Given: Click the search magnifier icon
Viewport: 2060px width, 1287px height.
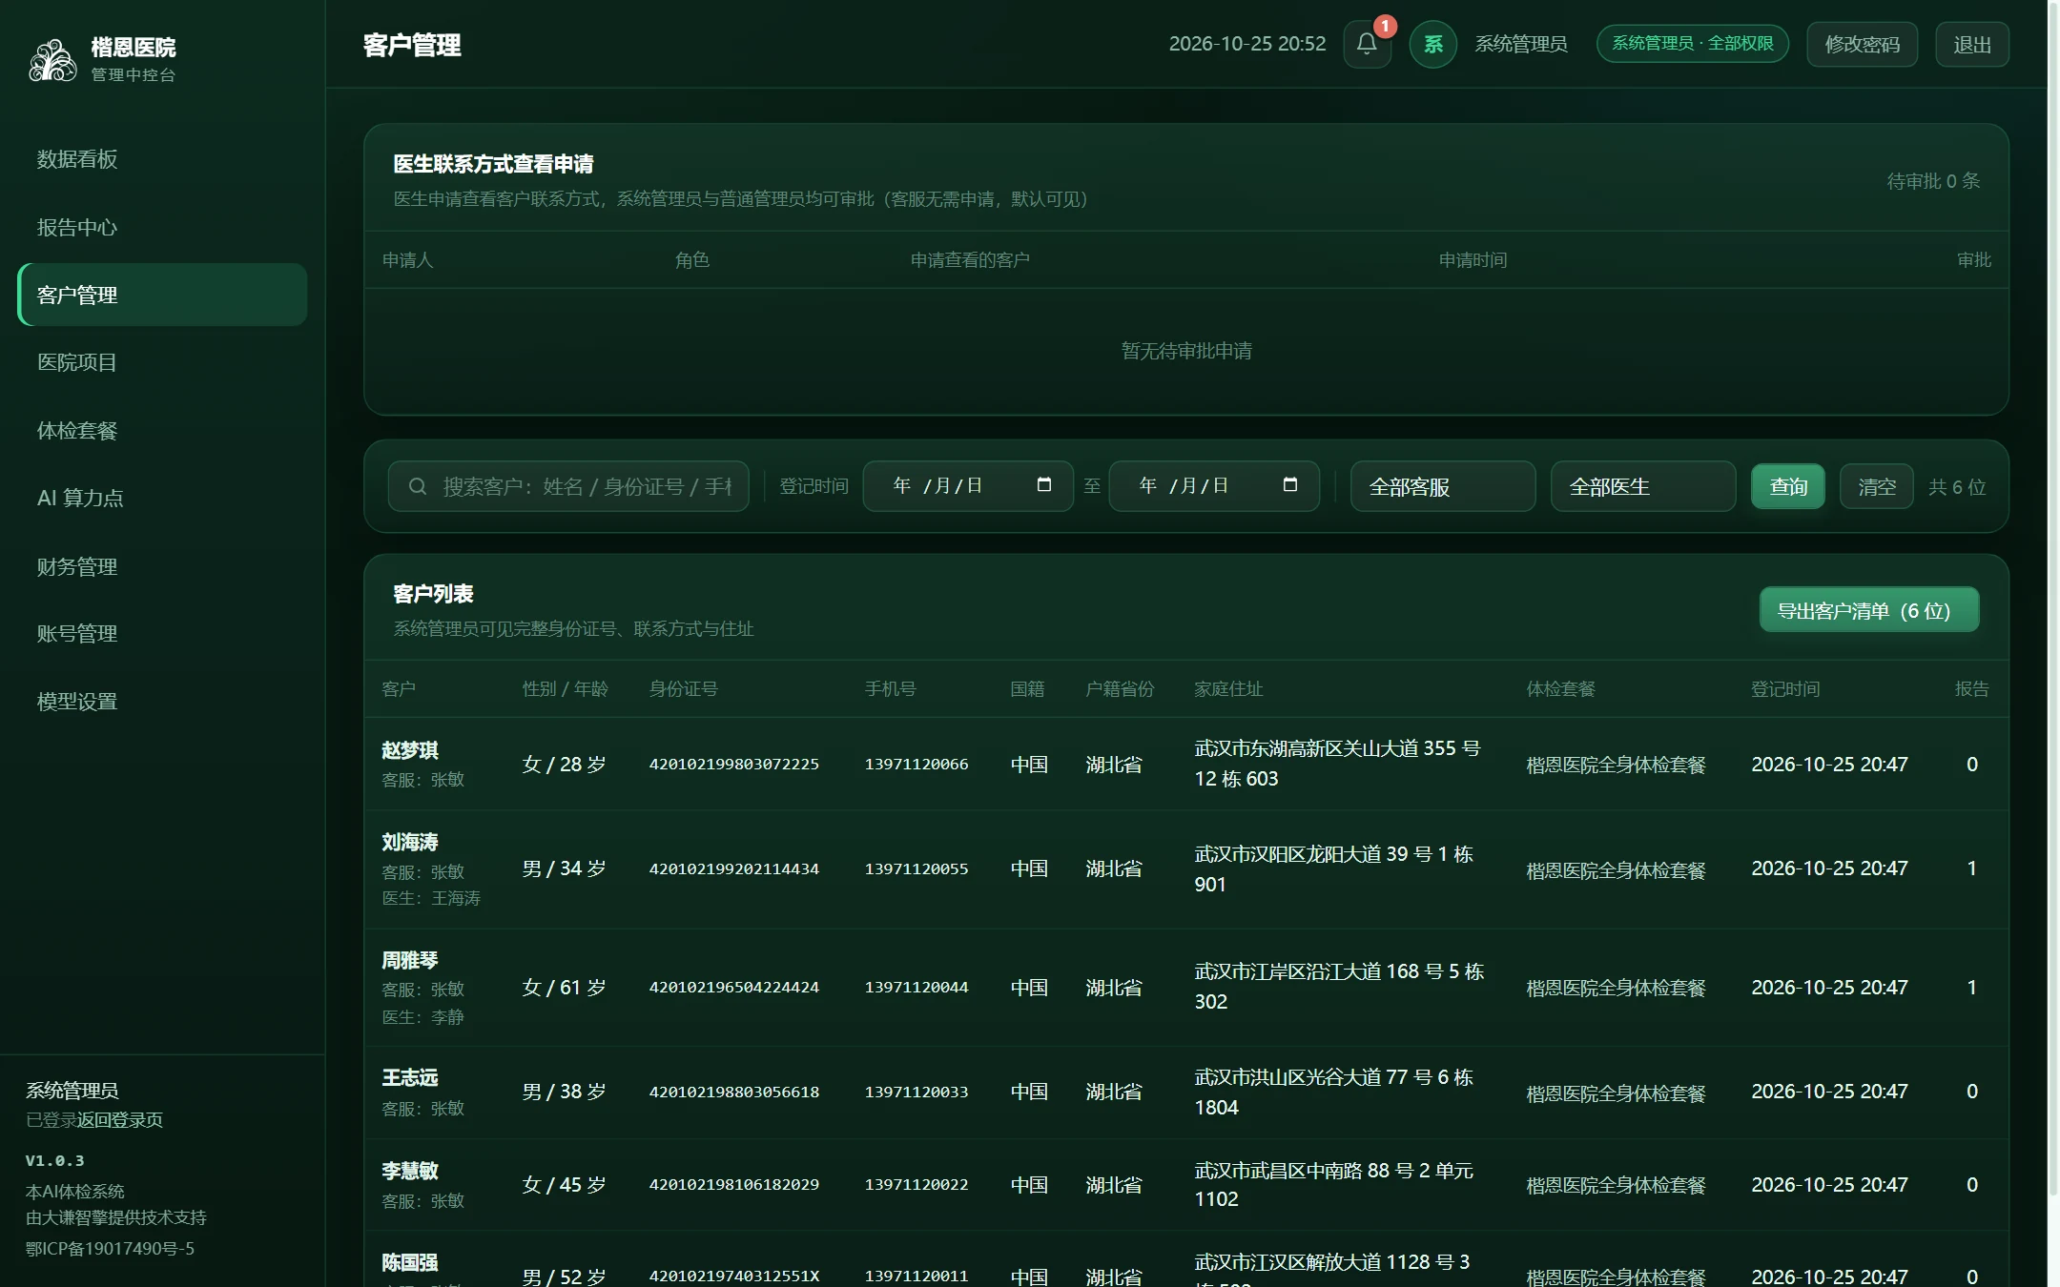Looking at the screenshot, I should pos(417,486).
